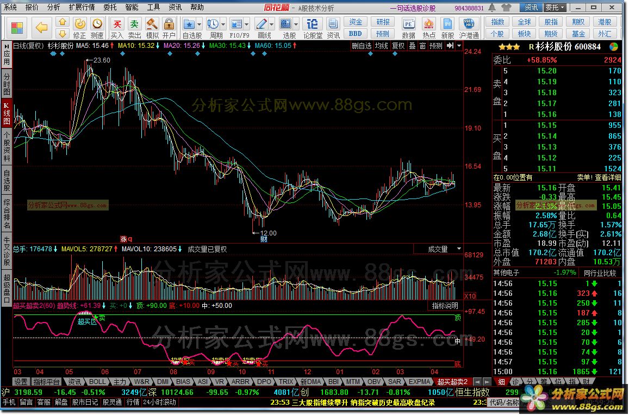This screenshot has height=415, width=629.
Task: Click the down arrow toolbar icon
Action: (x=62, y=33)
